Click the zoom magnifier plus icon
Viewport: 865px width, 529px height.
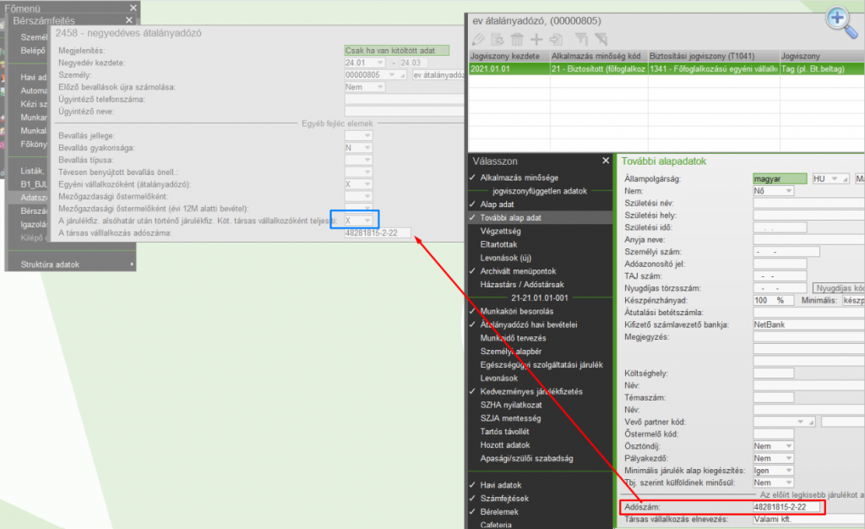point(841,20)
